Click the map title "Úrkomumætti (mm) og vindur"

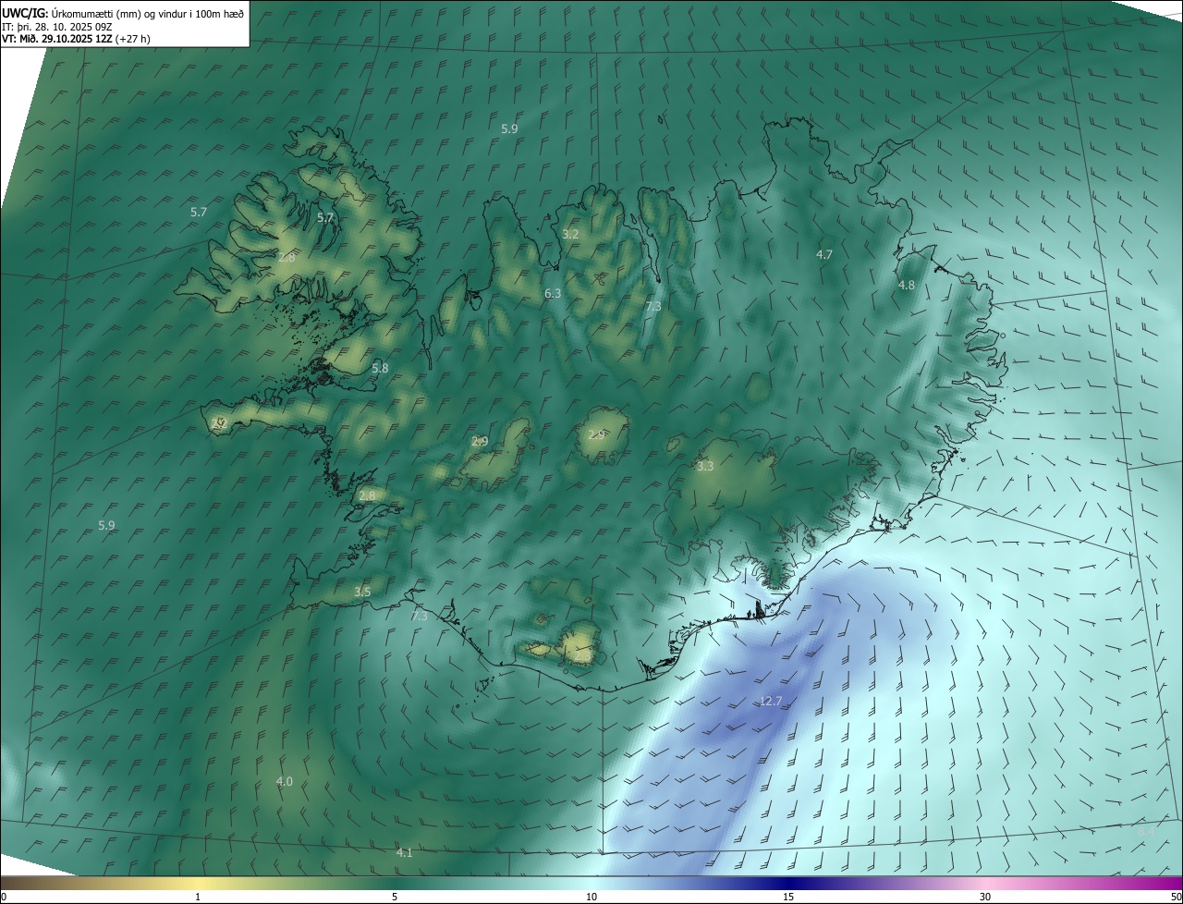click(x=118, y=13)
